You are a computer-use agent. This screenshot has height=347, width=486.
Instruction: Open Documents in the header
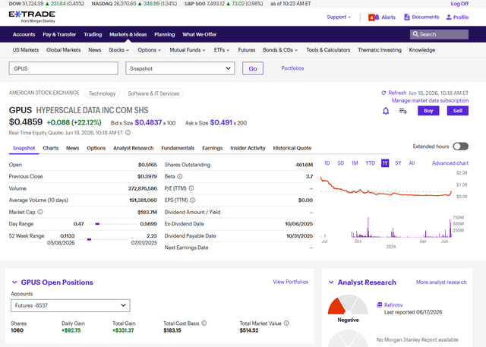[x=421, y=17]
